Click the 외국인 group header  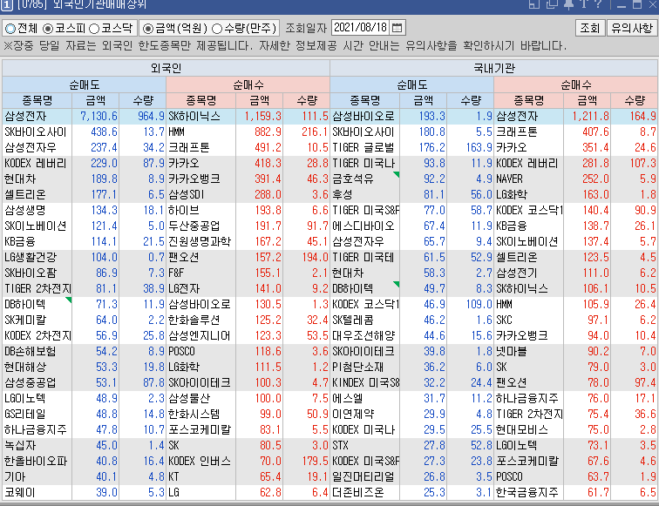coord(166,68)
